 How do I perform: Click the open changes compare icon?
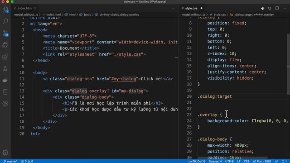pos(270,8)
